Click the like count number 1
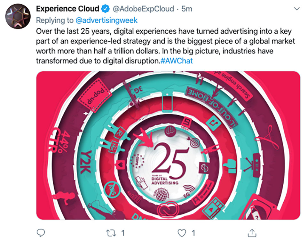The height and width of the screenshot is (241, 307). pyautogui.click(x=193, y=233)
